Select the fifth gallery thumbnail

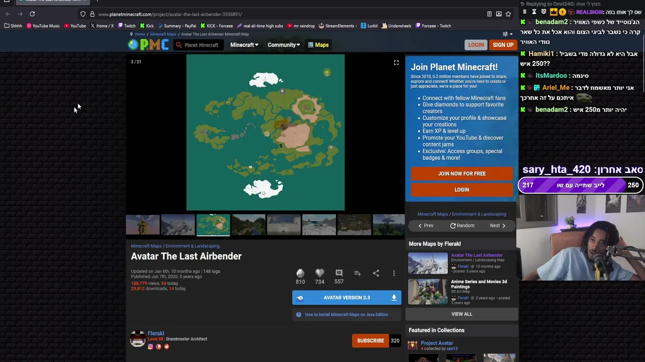coord(284,225)
